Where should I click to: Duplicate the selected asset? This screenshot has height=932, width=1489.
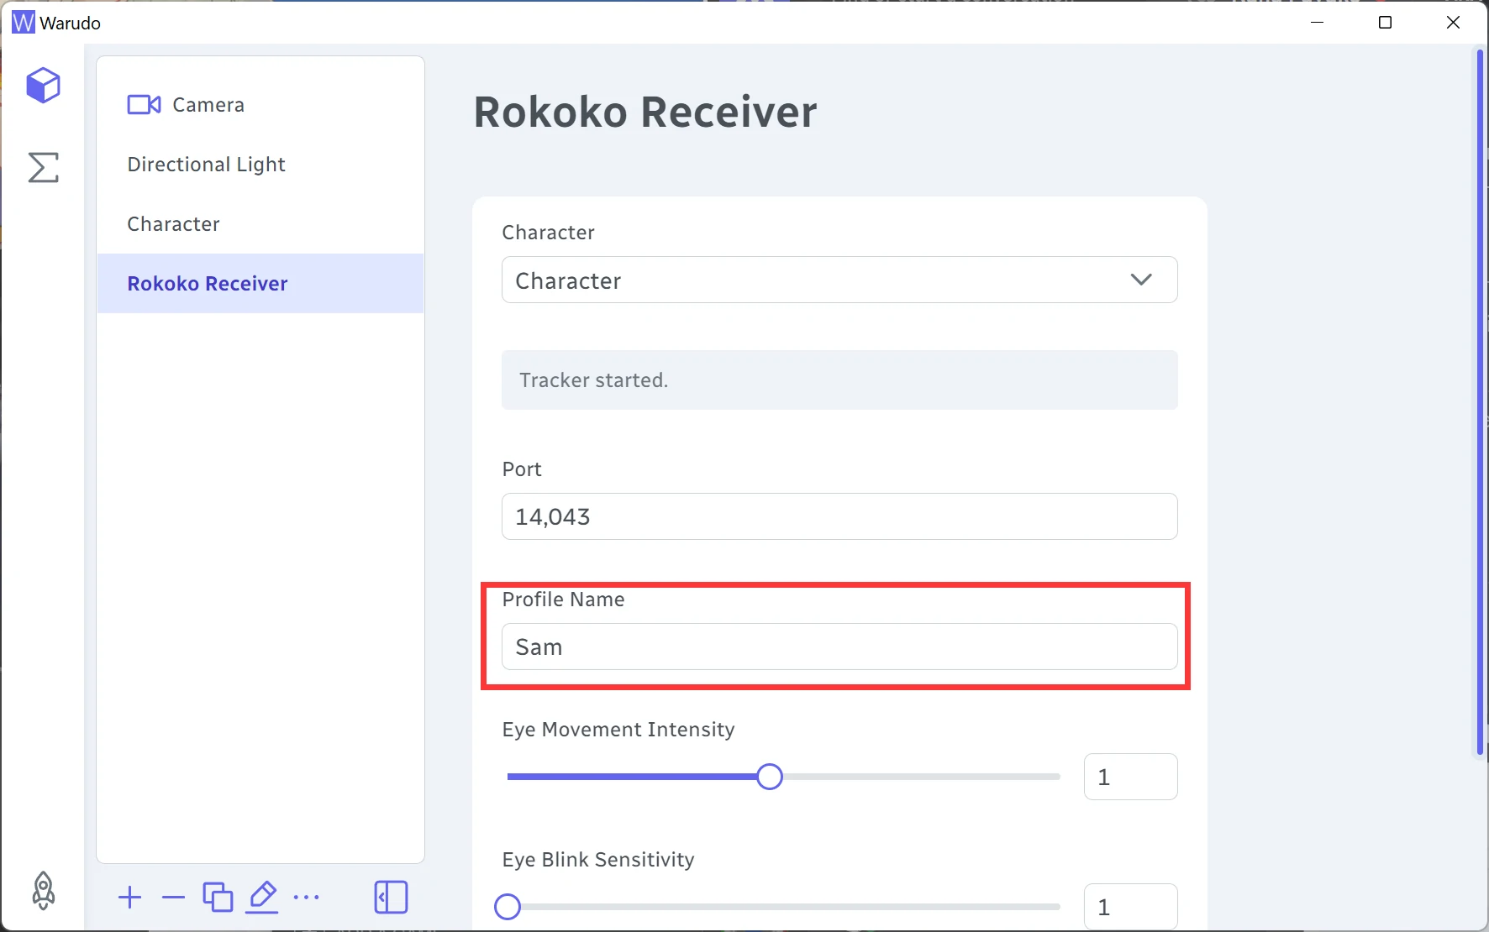[x=218, y=897]
